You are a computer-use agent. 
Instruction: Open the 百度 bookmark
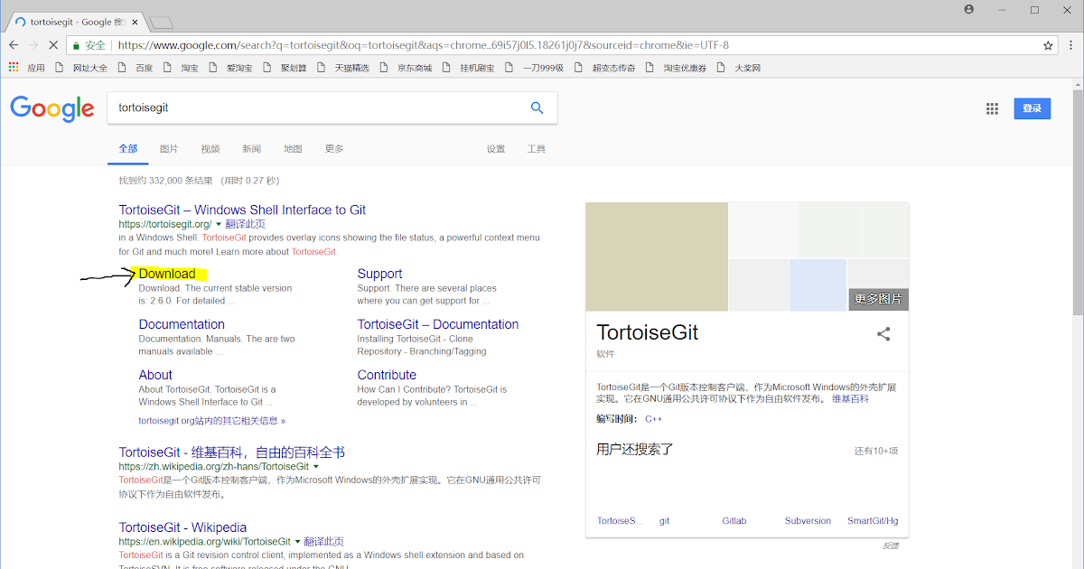pyautogui.click(x=135, y=67)
